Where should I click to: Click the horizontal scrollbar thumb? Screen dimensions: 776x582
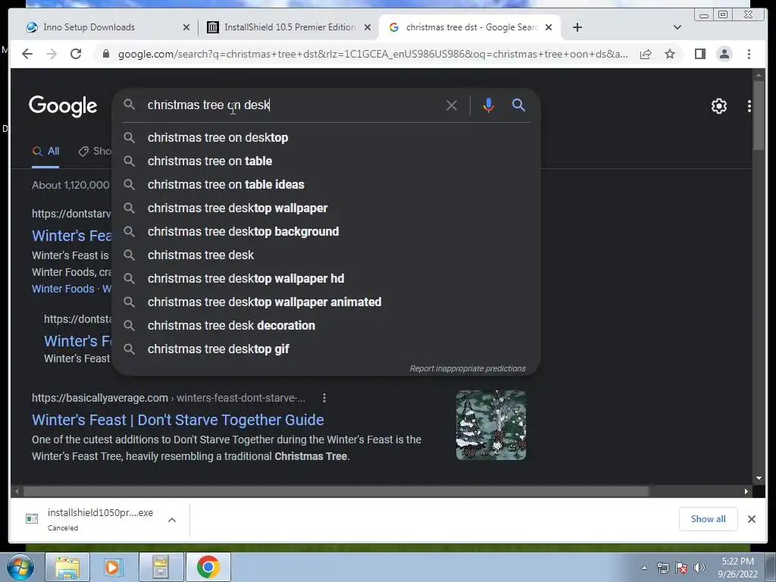click(x=336, y=491)
